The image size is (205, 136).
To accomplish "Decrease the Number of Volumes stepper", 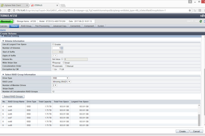I will pos(62,49).
